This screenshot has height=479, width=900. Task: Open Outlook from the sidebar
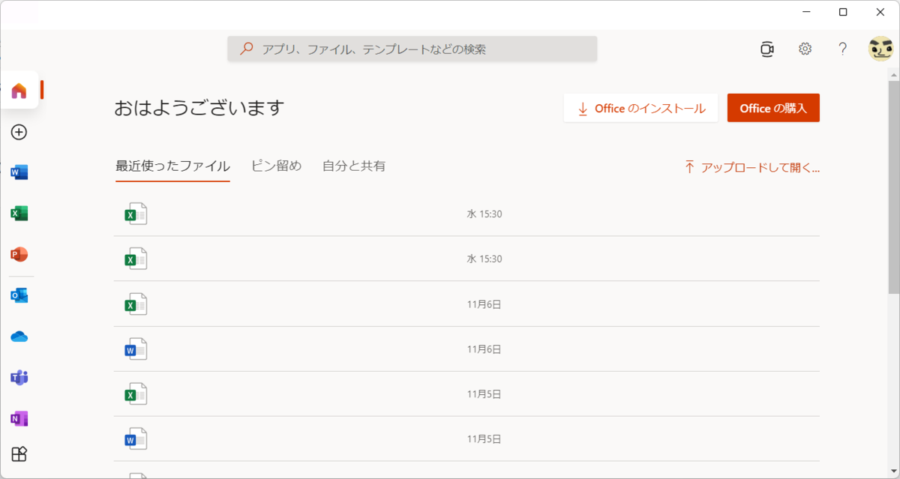pos(19,295)
